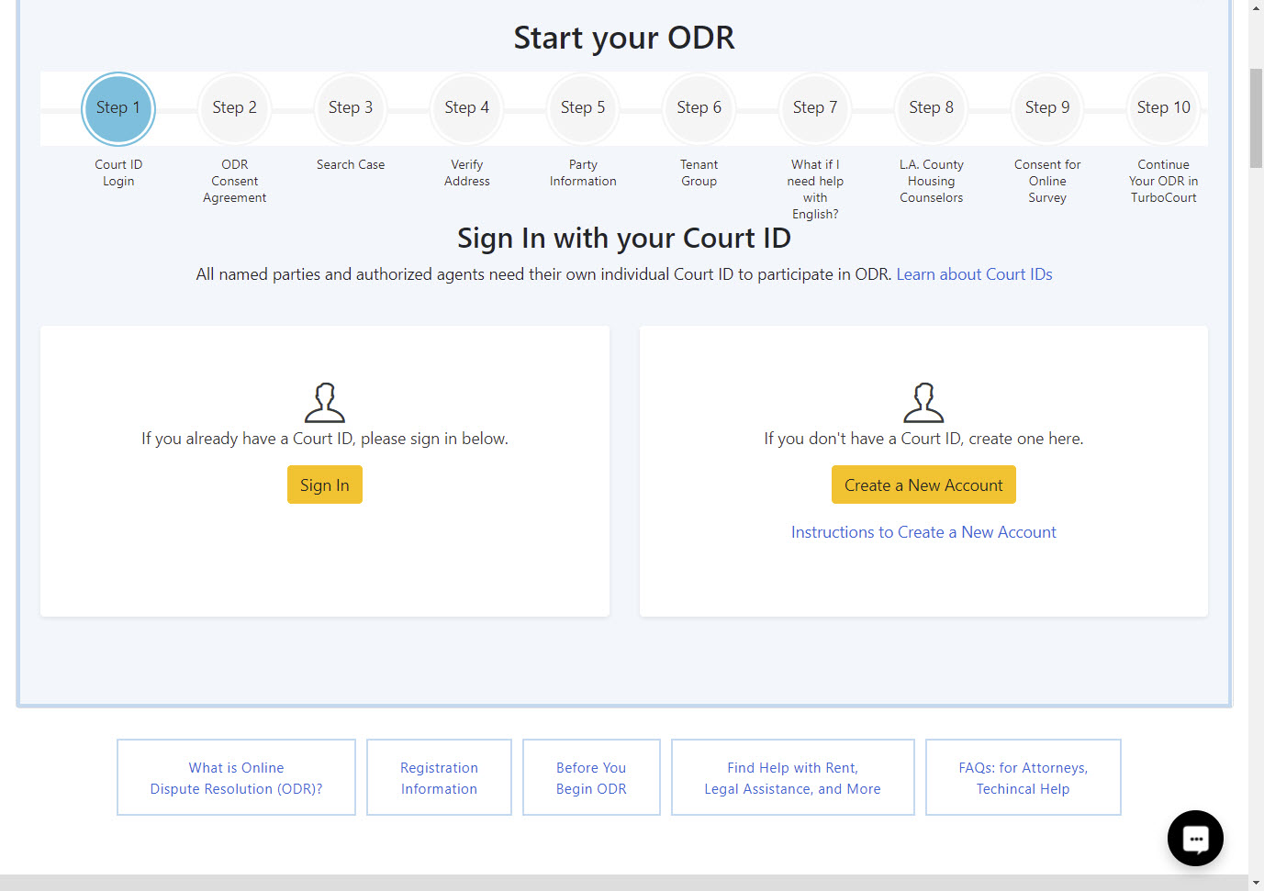Click Step 6 Tenant Group
The width and height of the screenshot is (1264, 891).
[699, 108]
